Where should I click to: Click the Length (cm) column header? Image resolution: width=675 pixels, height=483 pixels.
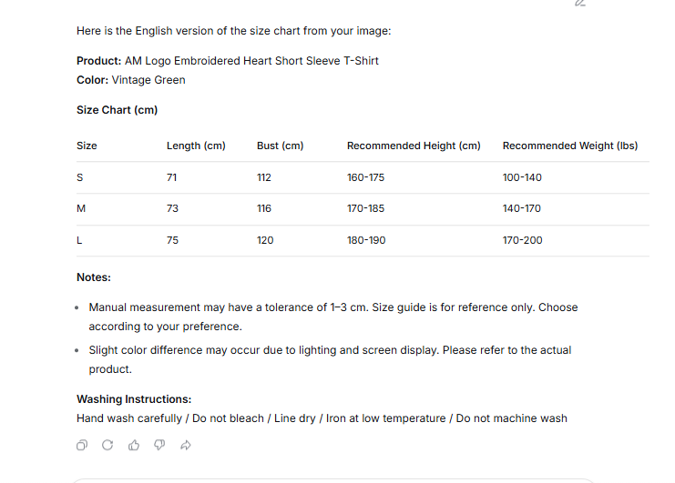pyautogui.click(x=196, y=146)
